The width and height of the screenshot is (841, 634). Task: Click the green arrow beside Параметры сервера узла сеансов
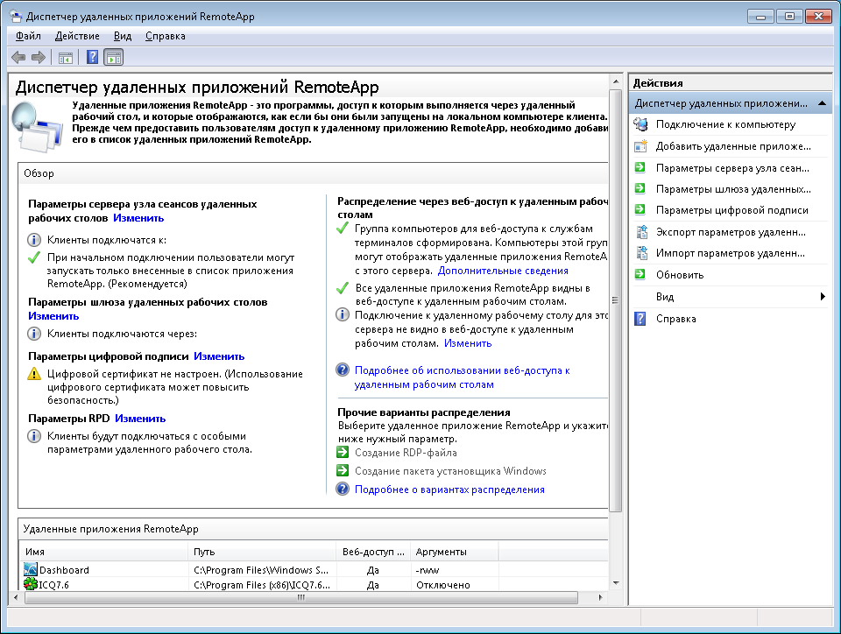pyautogui.click(x=640, y=168)
